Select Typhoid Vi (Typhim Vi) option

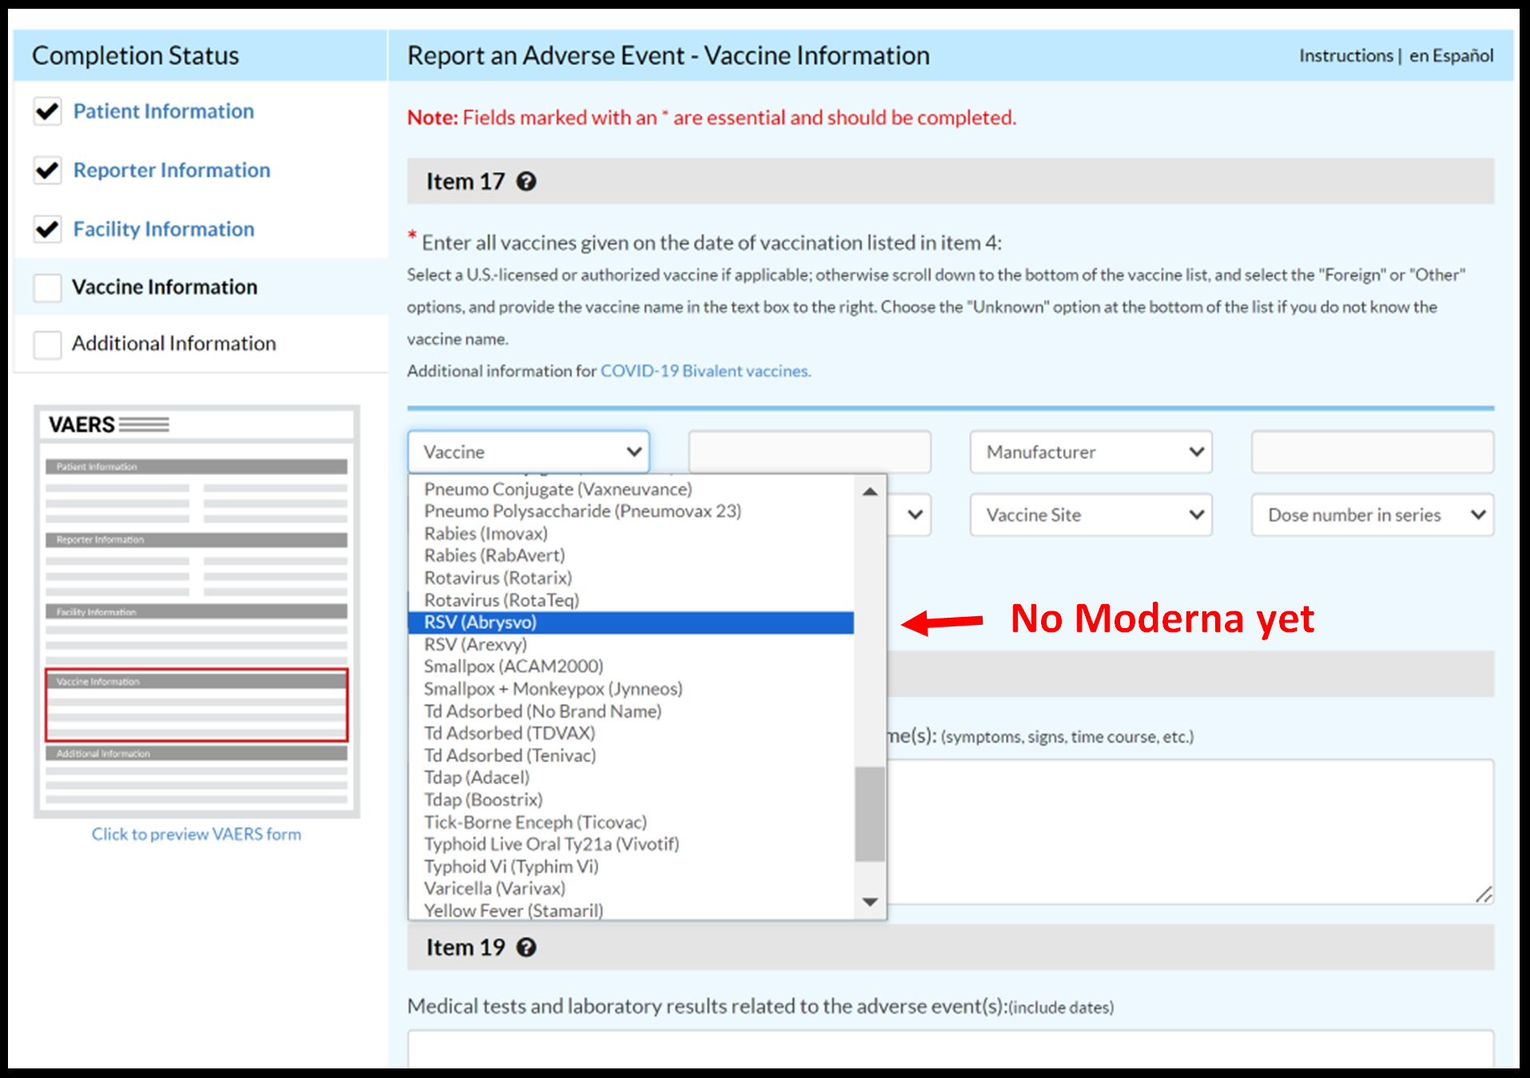(x=630, y=866)
